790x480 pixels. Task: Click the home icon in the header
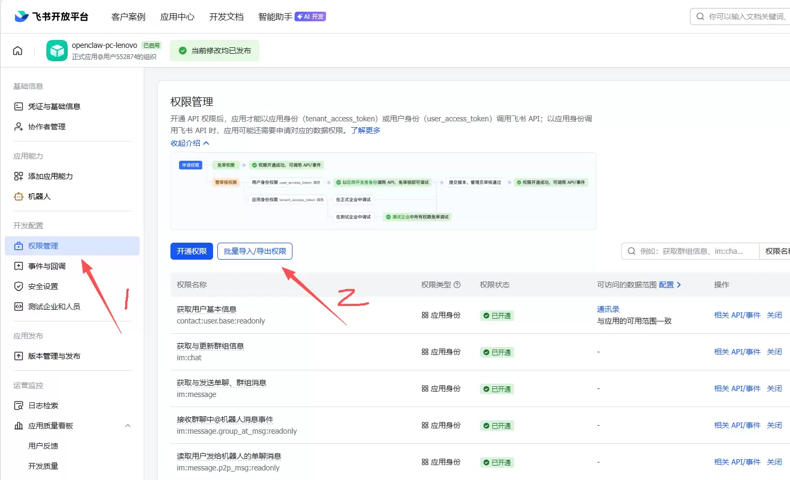[x=18, y=51]
